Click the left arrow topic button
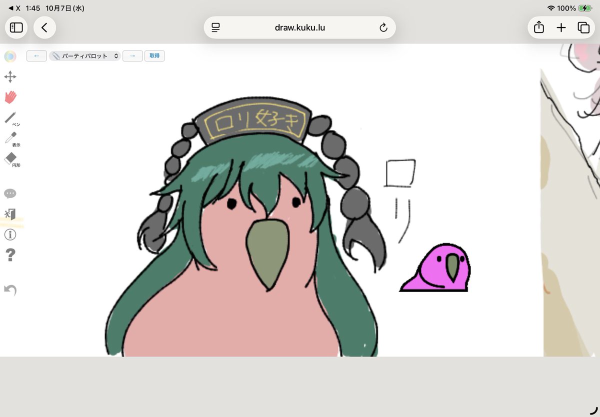Viewport: 600px width, 417px height. 36,56
